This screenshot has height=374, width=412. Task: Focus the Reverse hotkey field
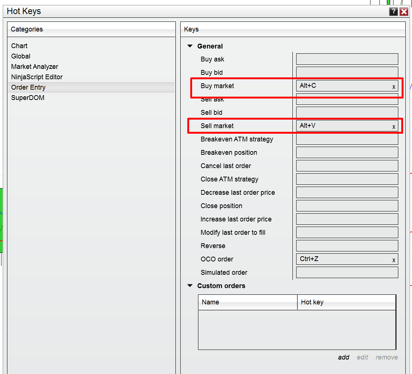click(x=347, y=246)
